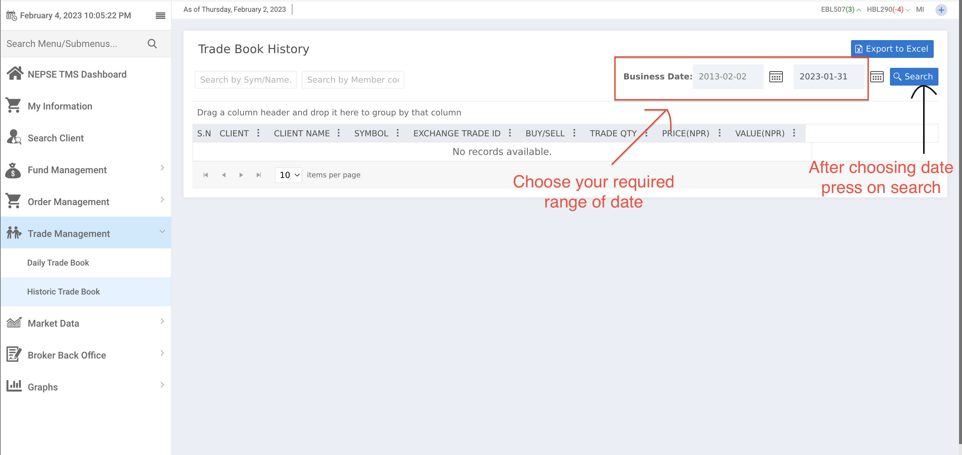
Task: Open the end date calendar picker
Action: (876, 77)
